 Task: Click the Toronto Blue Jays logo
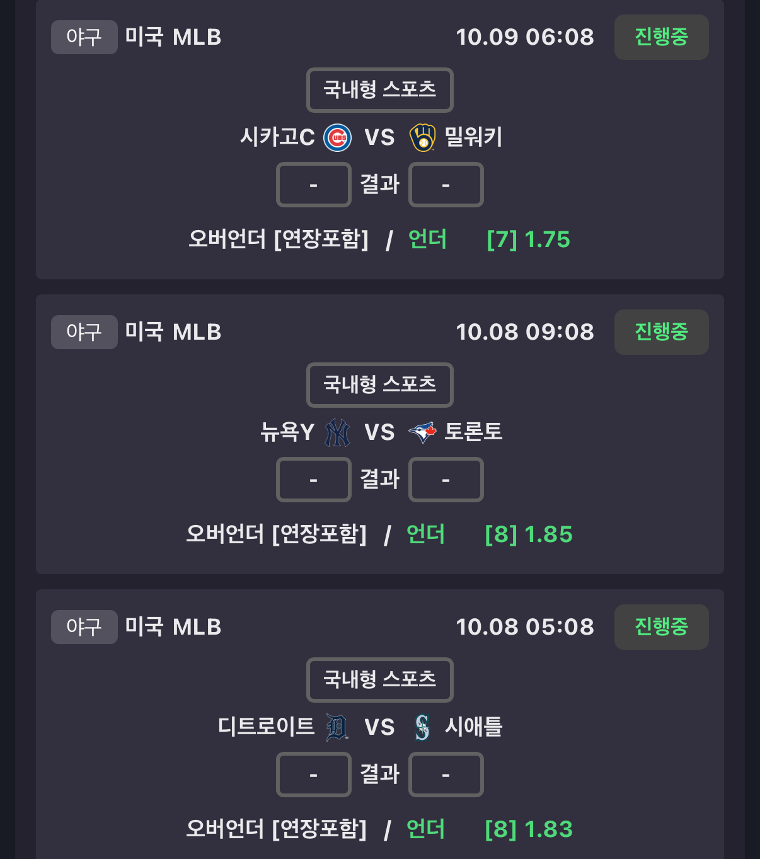pyautogui.click(x=422, y=432)
